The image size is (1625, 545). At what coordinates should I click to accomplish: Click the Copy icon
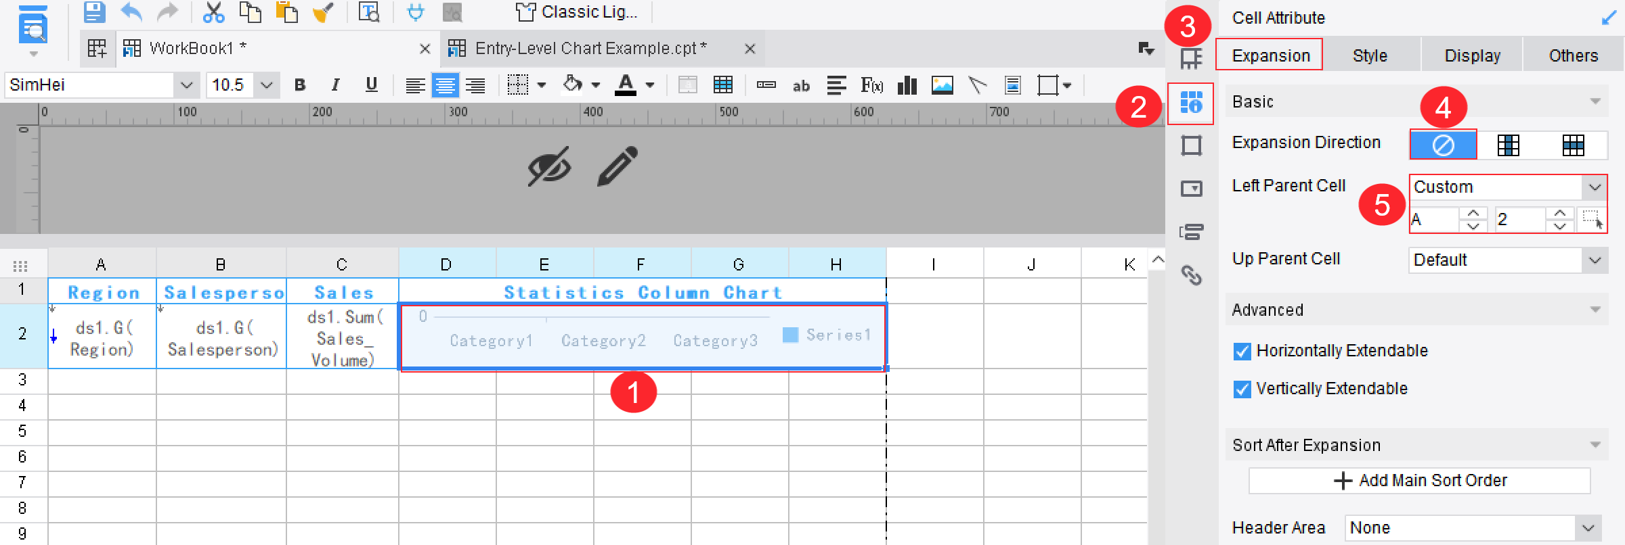coord(250,12)
